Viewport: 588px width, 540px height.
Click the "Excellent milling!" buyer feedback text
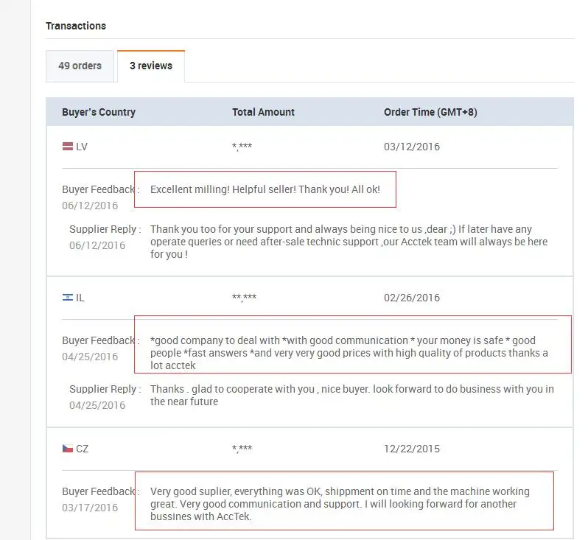coord(265,189)
